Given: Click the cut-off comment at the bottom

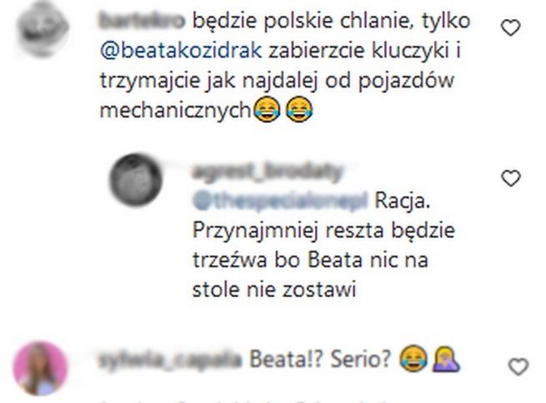Looking at the screenshot, I should [243, 401].
